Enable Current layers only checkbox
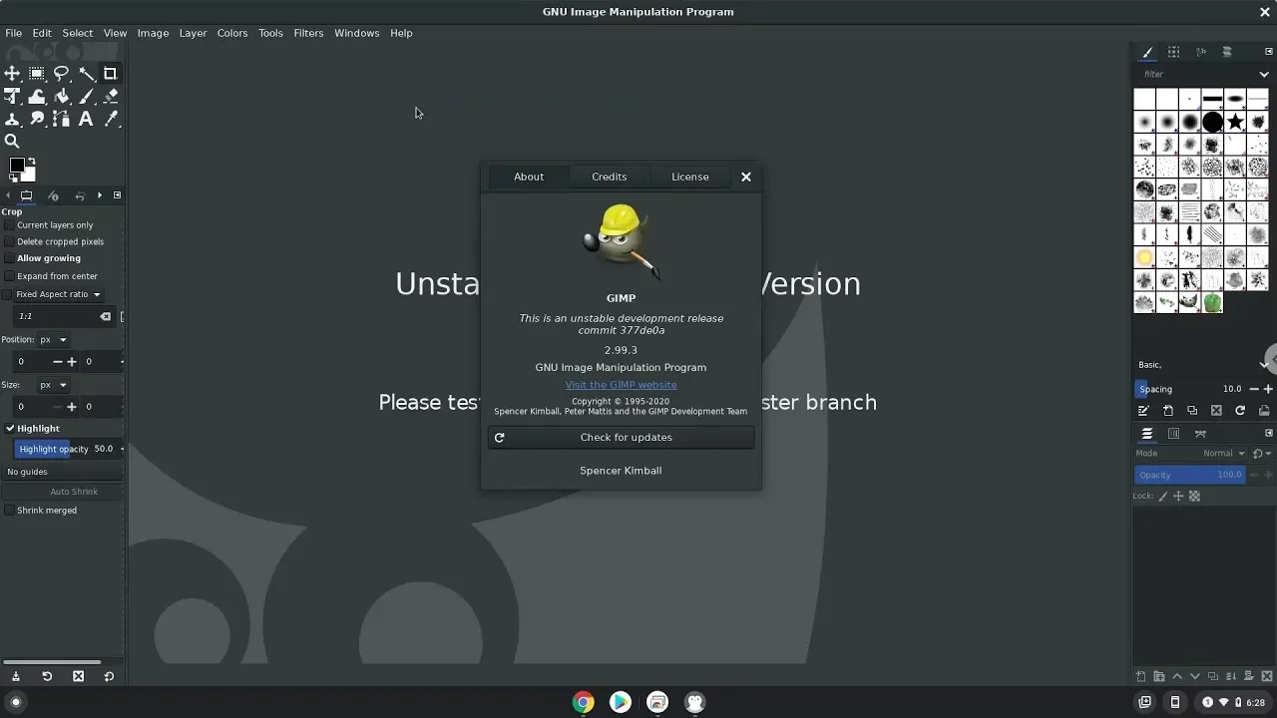1277x718 pixels. pos(9,225)
